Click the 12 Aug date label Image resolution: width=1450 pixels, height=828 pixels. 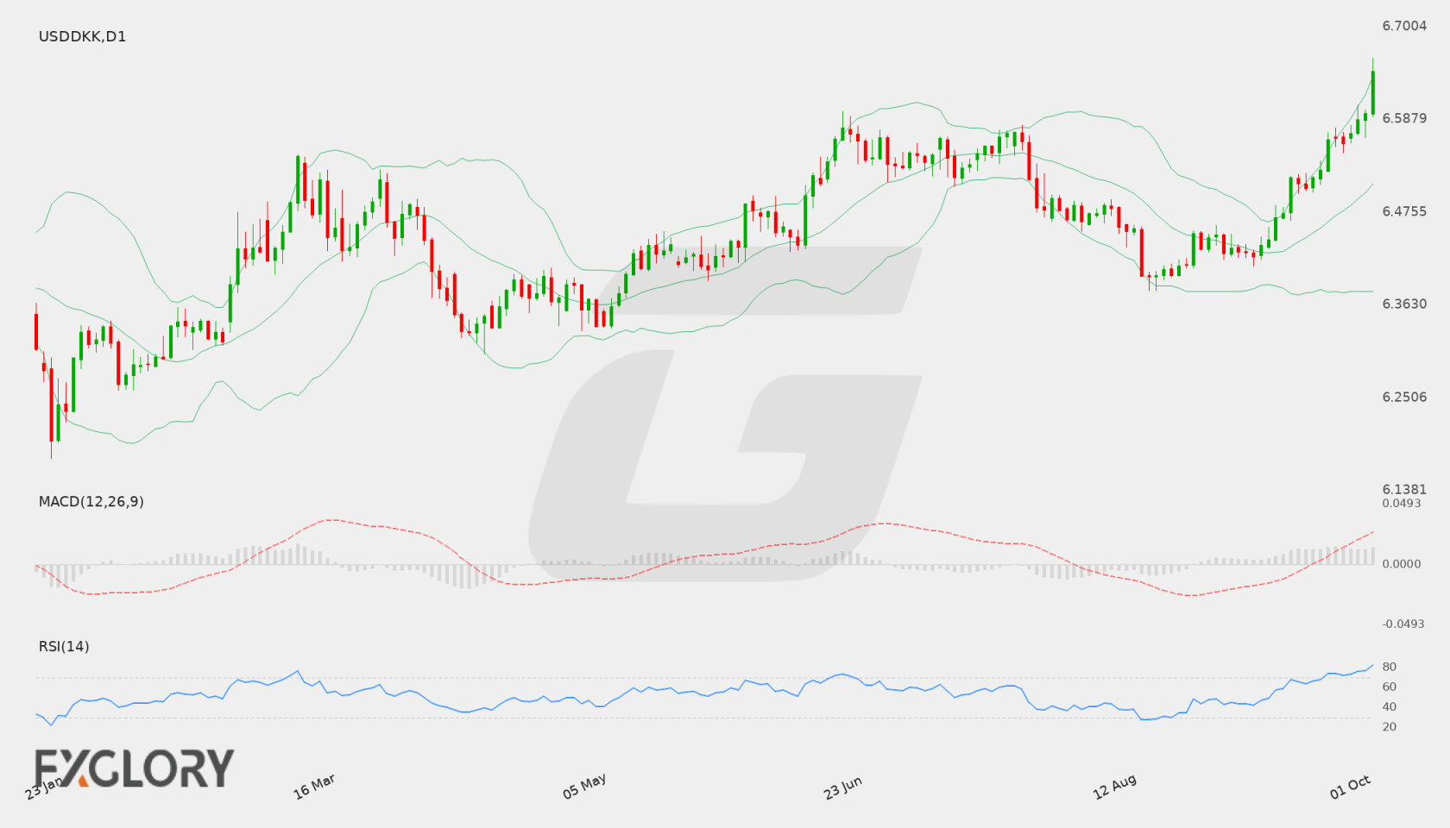coord(1114,787)
